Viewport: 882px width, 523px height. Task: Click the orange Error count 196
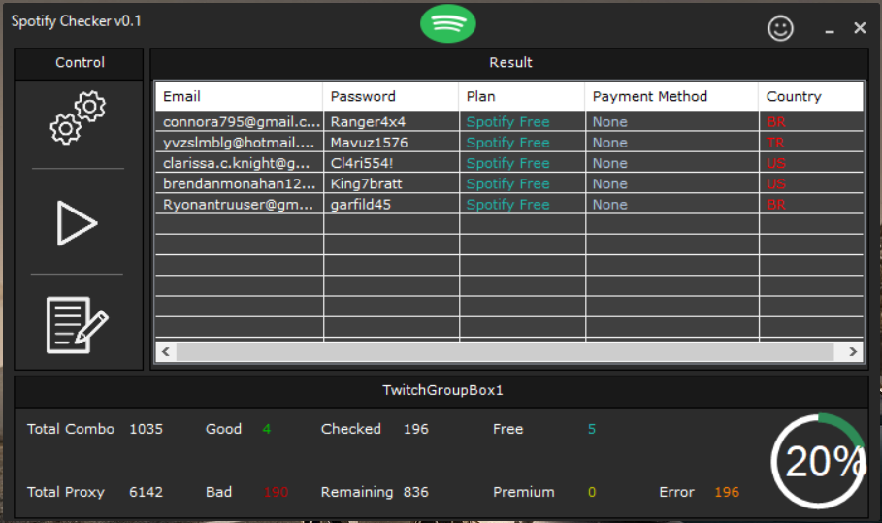pos(727,492)
